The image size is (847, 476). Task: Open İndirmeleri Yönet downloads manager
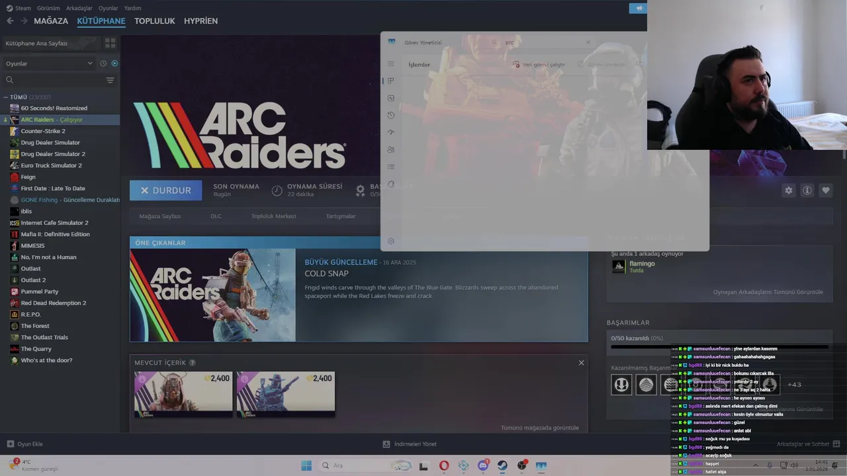(x=410, y=444)
